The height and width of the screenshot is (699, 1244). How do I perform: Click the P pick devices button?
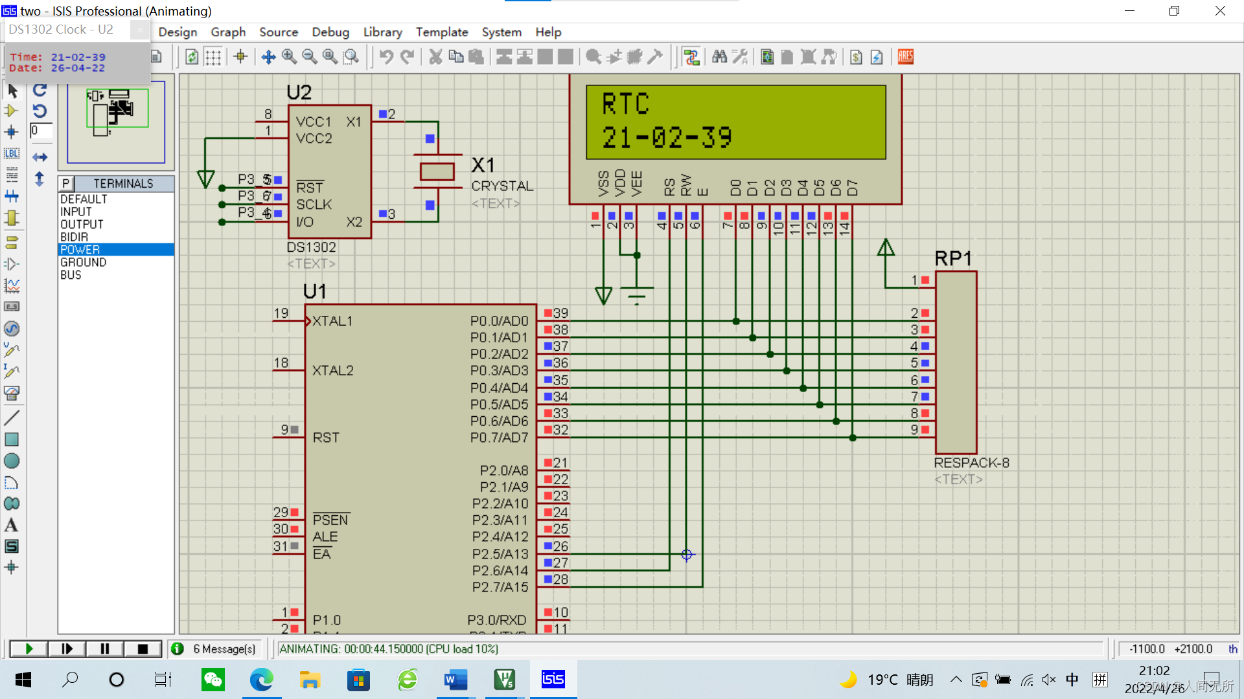tap(65, 183)
